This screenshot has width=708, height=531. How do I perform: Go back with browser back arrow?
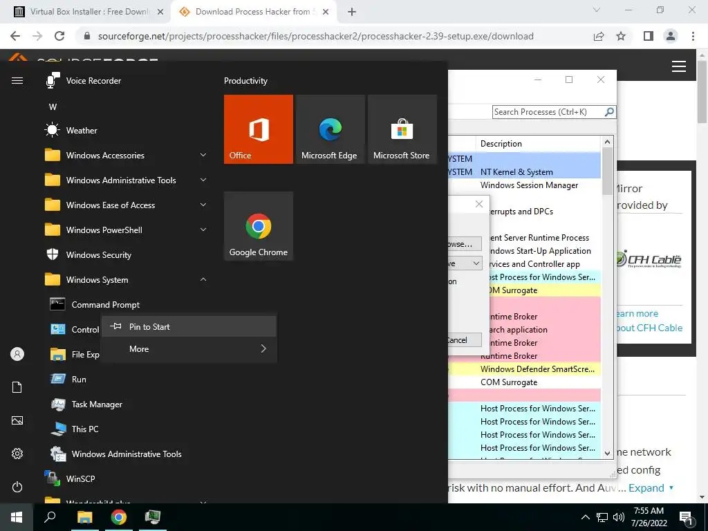(x=15, y=36)
